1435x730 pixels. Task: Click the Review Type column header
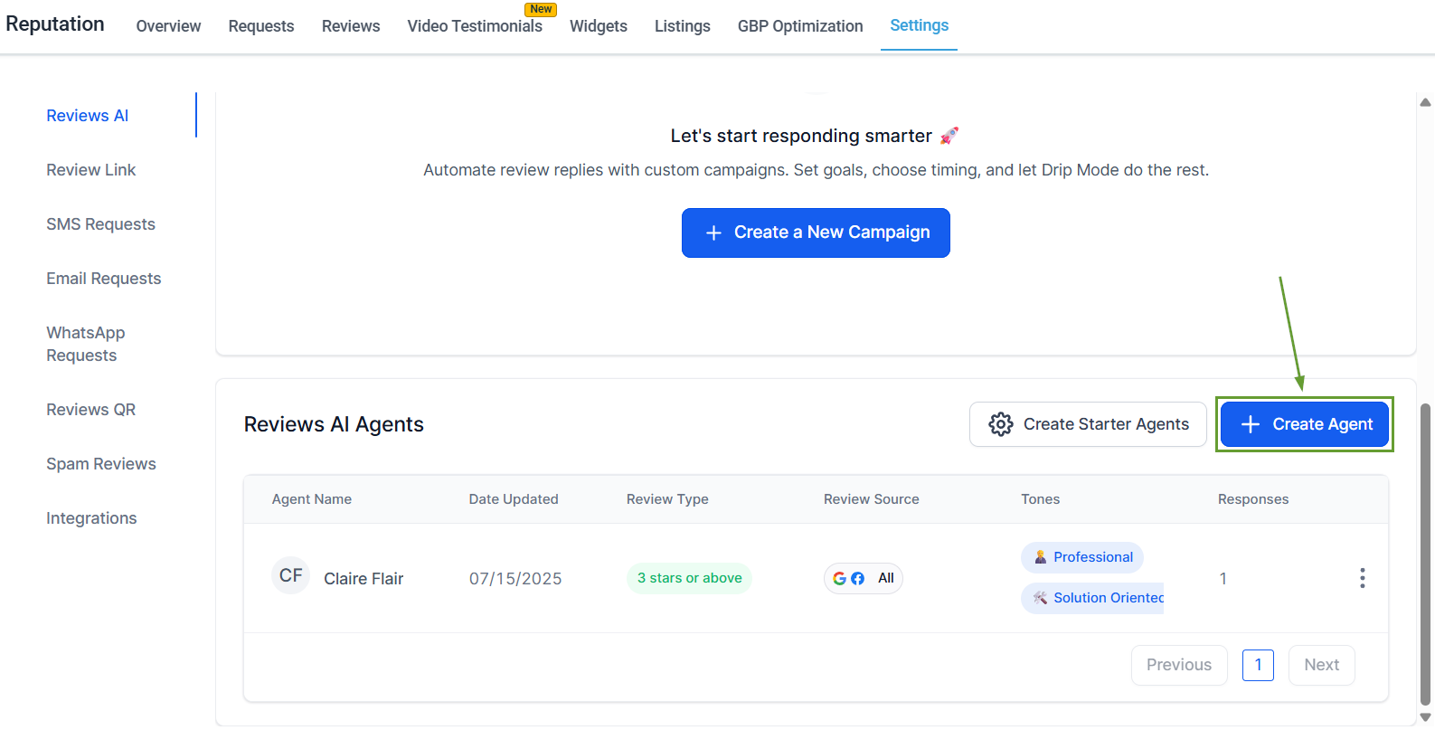click(667, 499)
